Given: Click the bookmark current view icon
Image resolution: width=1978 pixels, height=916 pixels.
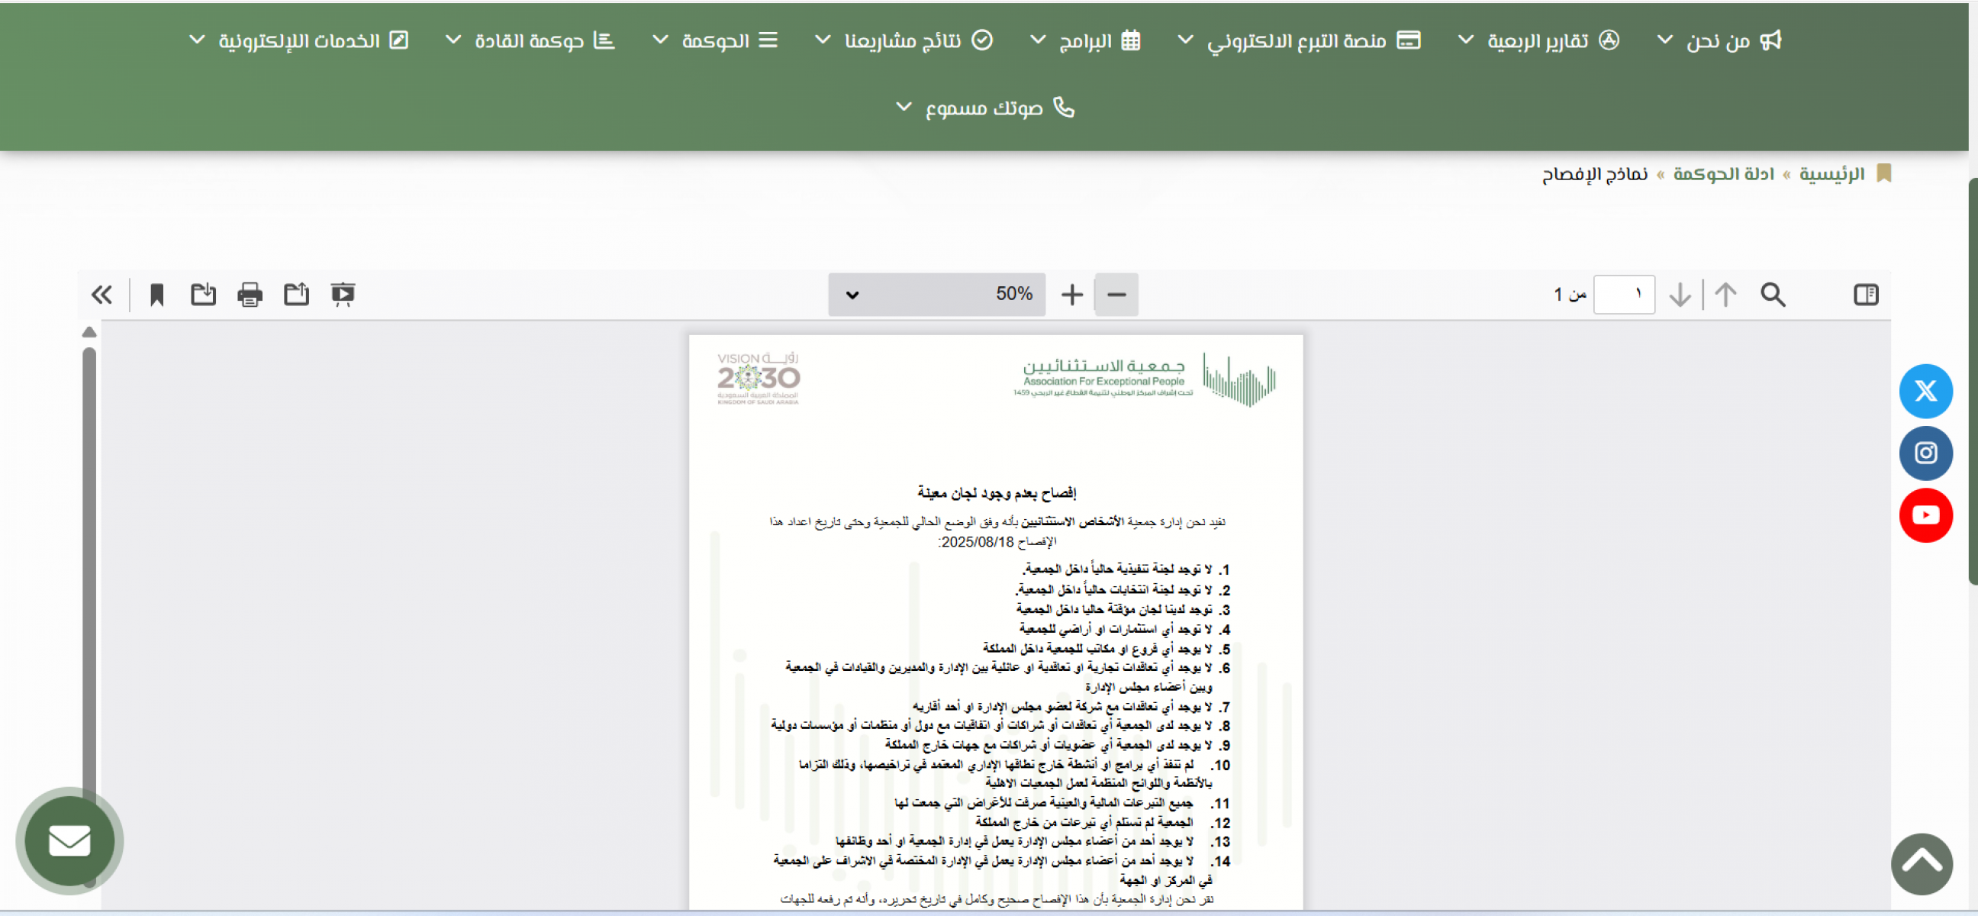Looking at the screenshot, I should [156, 295].
